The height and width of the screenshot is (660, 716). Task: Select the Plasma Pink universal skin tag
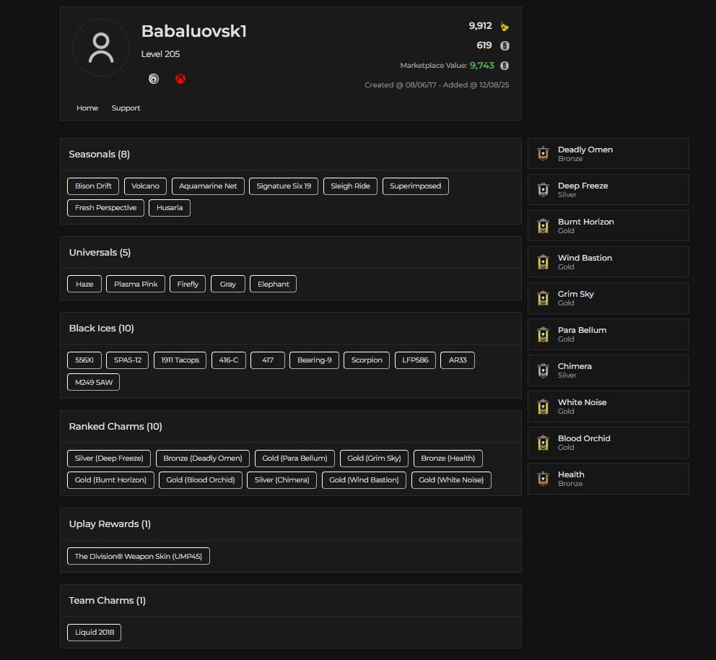pyautogui.click(x=136, y=284)
